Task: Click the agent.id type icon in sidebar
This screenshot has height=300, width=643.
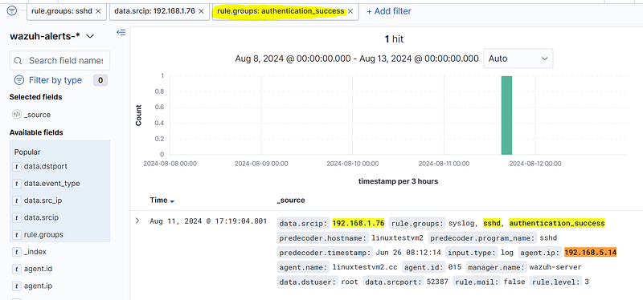Action: pos(17,269)
